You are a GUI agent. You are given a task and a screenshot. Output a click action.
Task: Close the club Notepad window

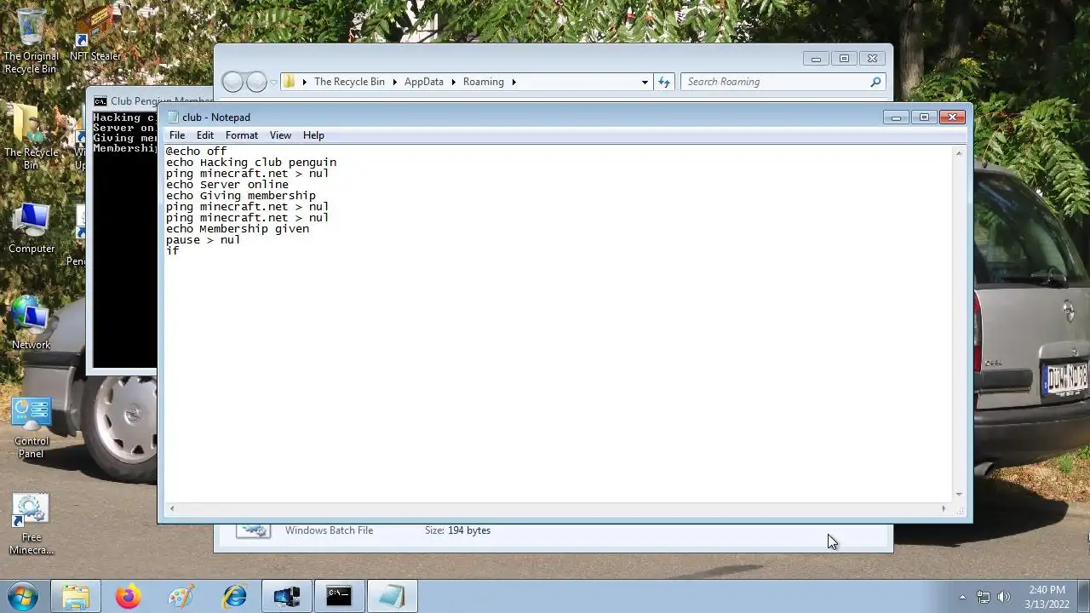click(953, 117)
